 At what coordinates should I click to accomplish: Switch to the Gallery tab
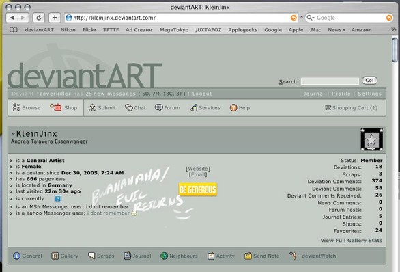(x=65, y=256)
